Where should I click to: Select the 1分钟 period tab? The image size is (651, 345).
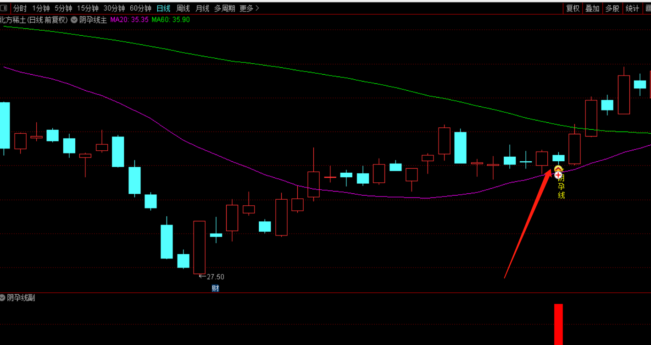[x=41, y=8]
